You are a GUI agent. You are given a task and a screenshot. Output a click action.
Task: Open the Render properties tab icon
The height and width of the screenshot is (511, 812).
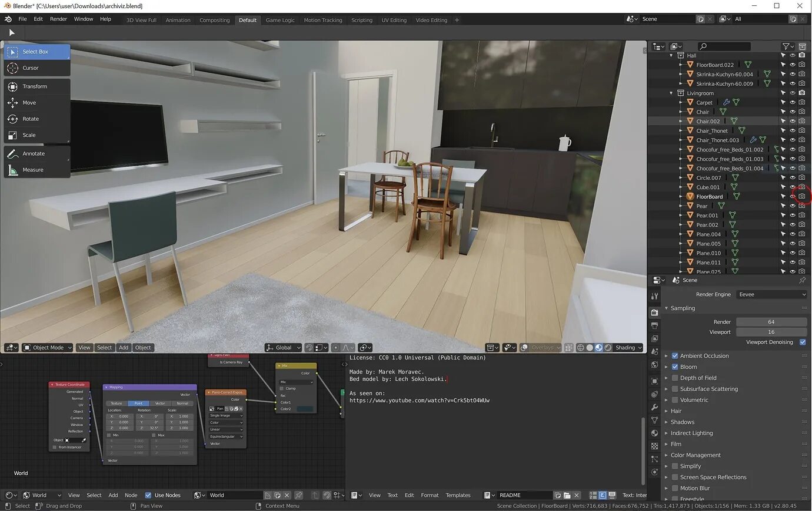point(654,312)
